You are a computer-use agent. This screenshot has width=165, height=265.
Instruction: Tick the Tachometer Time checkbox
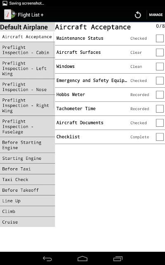(160, 108)
